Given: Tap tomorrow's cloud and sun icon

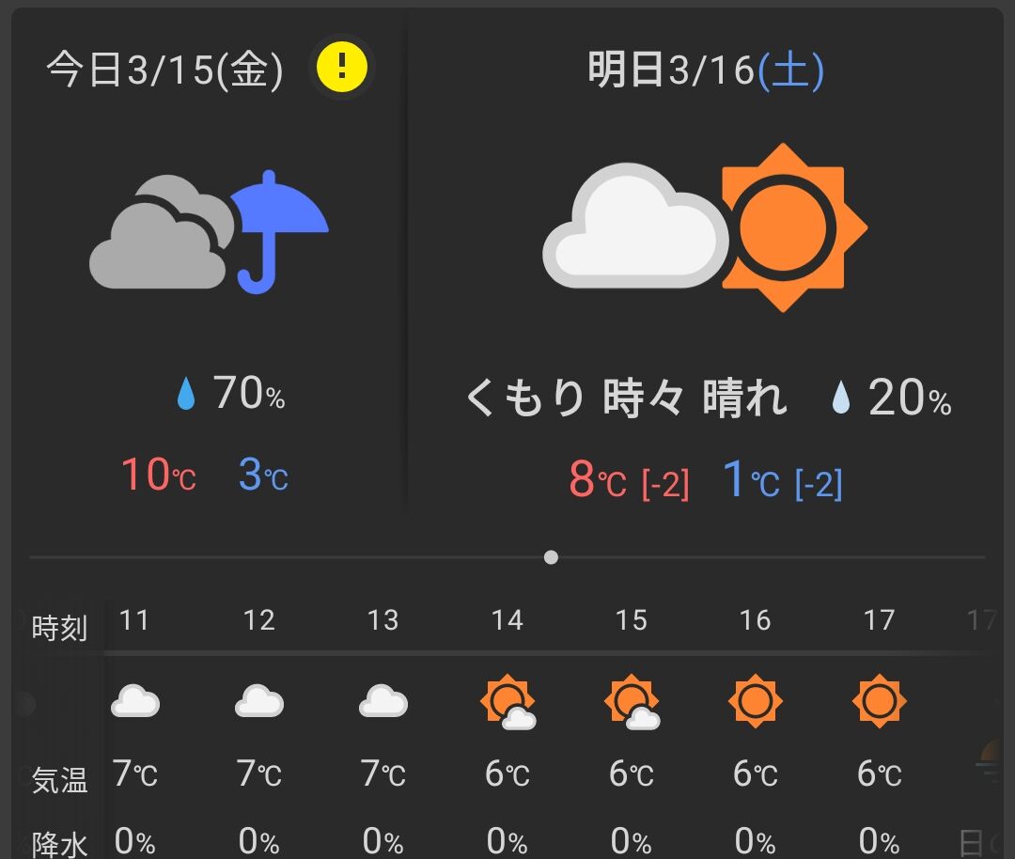Looking at the screenshot, I should coord(704,227).
